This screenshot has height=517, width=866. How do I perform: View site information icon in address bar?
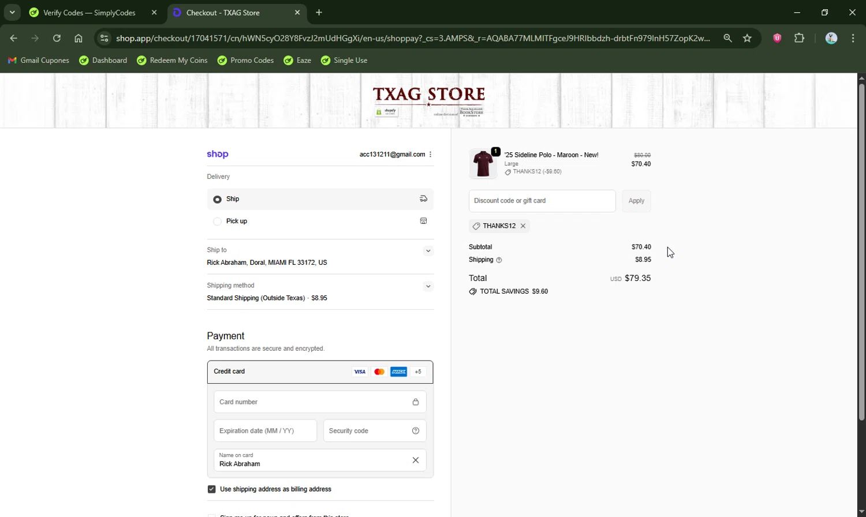[x=104, y=38]
